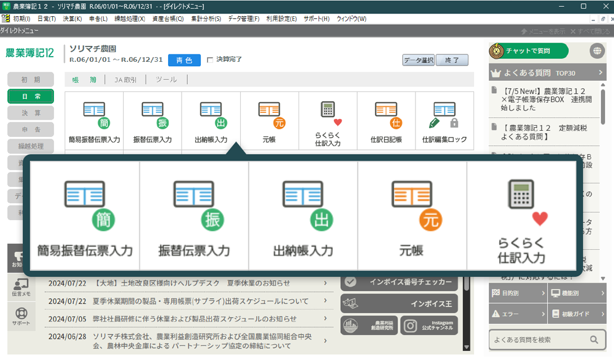This screenshot has width=614, height=357.
Task: Click the データ選択 button
Action: pyautogui.click(x=418, y=60)
